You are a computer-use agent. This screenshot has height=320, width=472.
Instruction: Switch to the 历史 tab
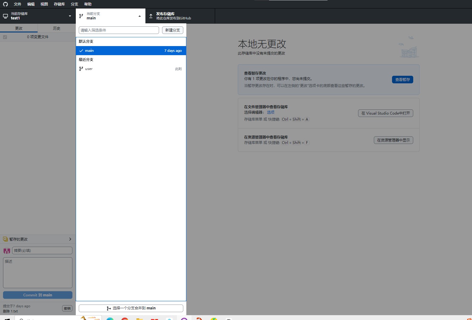(x=57, y=28)
